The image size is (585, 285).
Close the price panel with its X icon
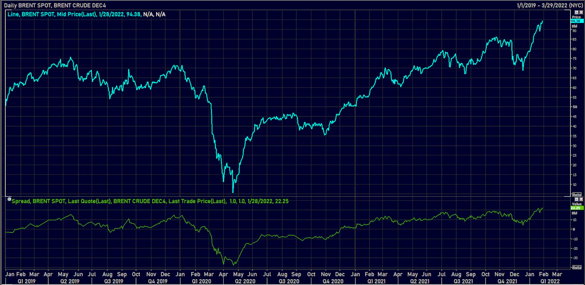coord(581,12)
